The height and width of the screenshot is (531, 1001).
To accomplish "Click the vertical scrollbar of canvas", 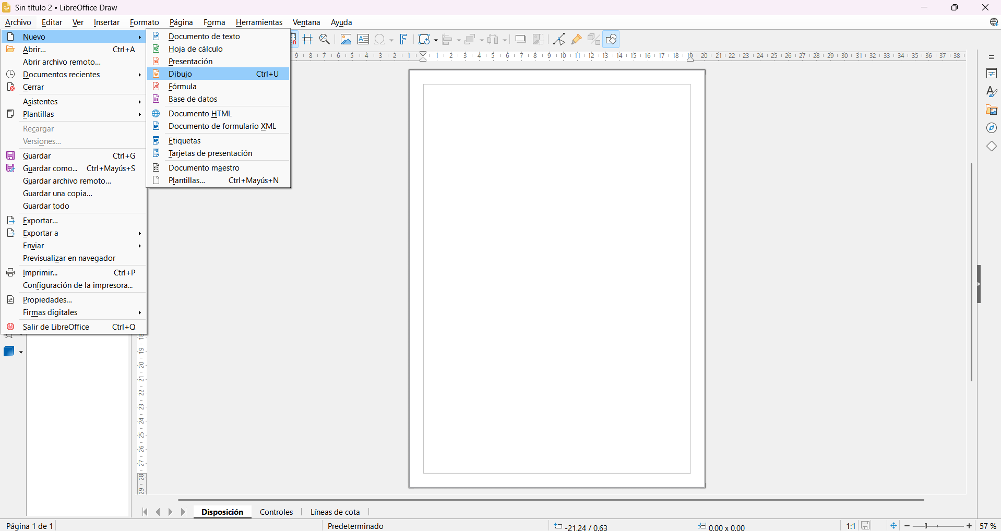I will pyautogui.click(x=971, y=271).
